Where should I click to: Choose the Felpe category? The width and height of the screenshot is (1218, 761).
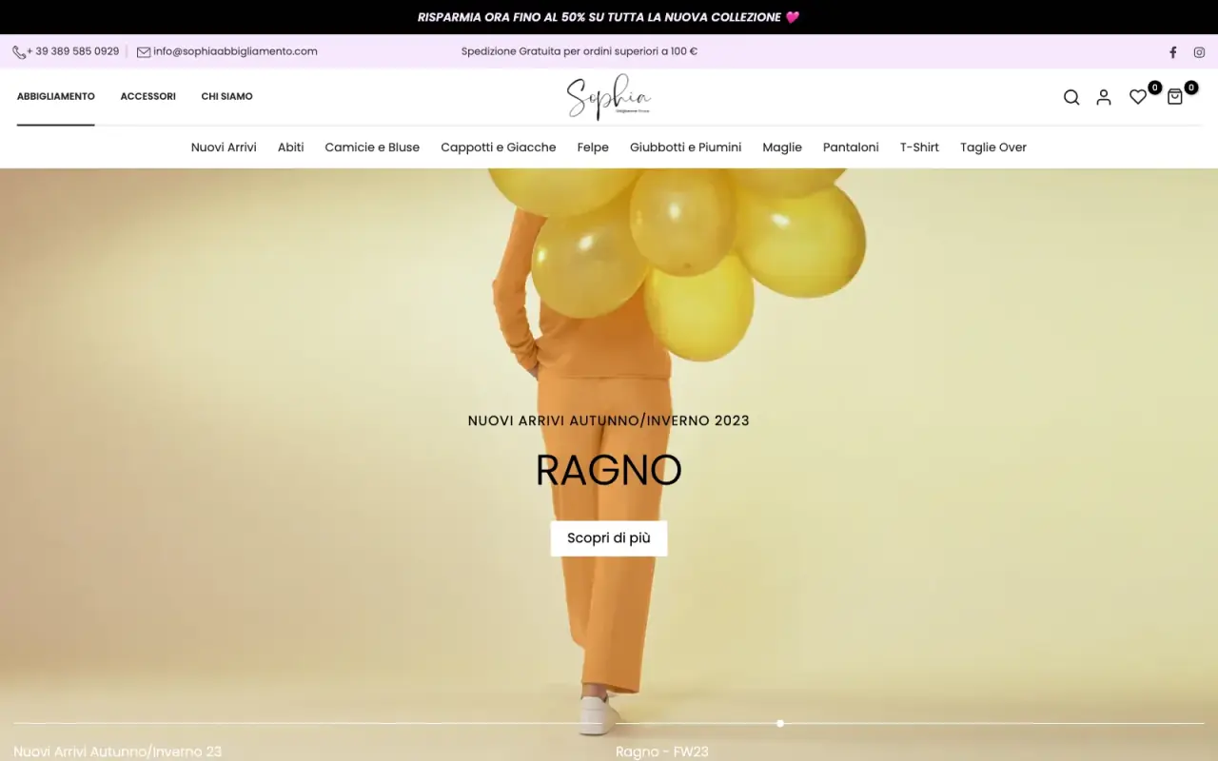(593, 147)
